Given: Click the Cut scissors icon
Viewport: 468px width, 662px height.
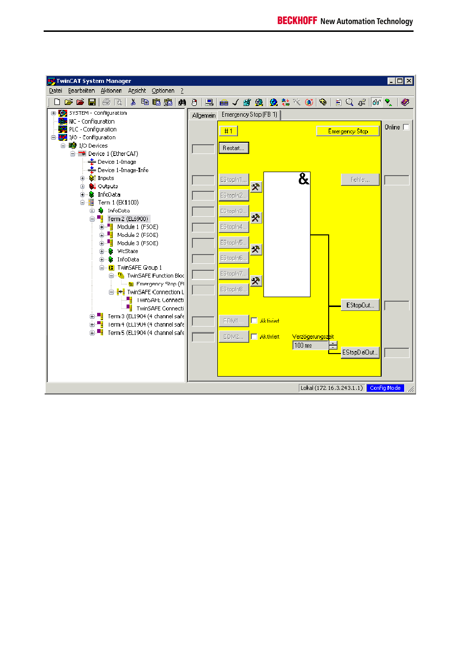Looking at the screenshot, I should coord(133,102).
